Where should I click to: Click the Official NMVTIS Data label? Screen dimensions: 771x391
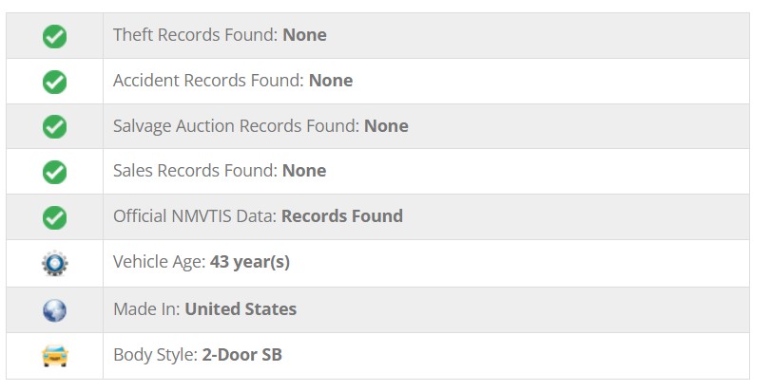click(x=195, y=216)
